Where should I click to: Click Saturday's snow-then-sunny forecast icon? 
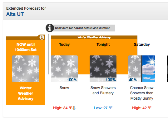142,69
